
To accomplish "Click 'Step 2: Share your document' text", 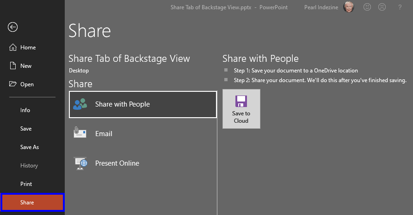I will [x=320, y=80].
